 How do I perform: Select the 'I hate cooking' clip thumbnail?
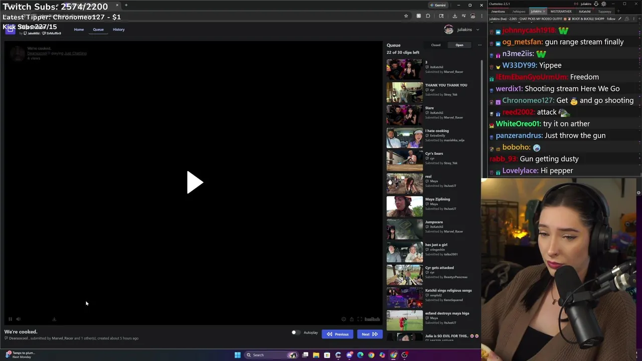point(405,137)
